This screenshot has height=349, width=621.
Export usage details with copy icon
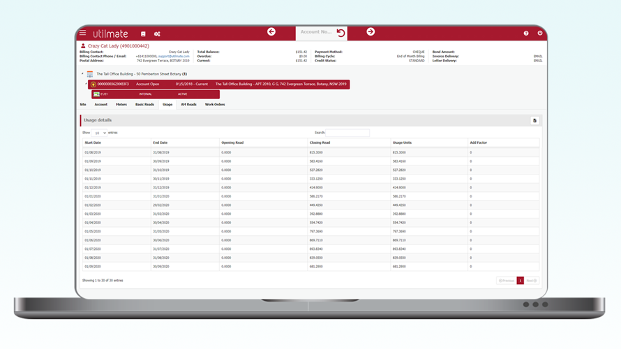coord(534,121)
